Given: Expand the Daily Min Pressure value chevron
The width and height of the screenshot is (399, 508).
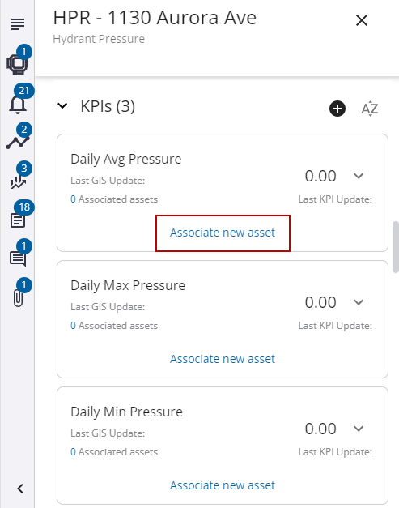Looking at the screenshot, I should tap(359, 429).
